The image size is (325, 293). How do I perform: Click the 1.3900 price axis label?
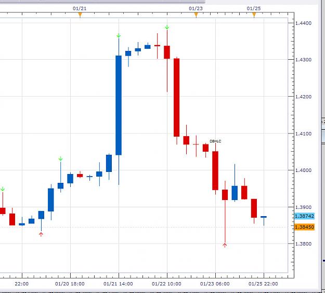(x=303, y=207)
